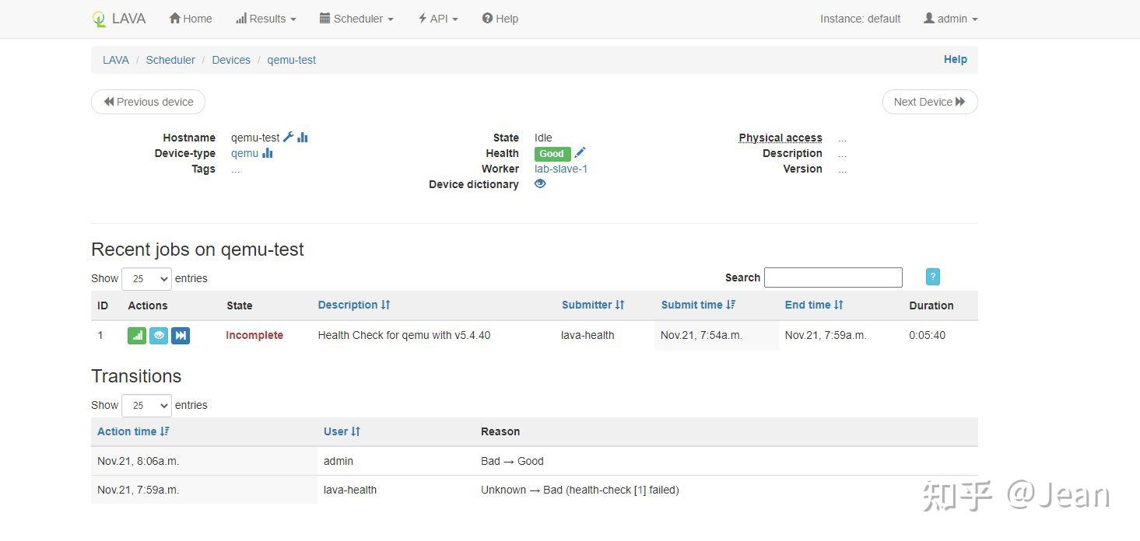The height and width of the screenshot is (541, 1140).
Task: Open bar chart report beside qemu-test hostname
Action: (x=303, y=138)
